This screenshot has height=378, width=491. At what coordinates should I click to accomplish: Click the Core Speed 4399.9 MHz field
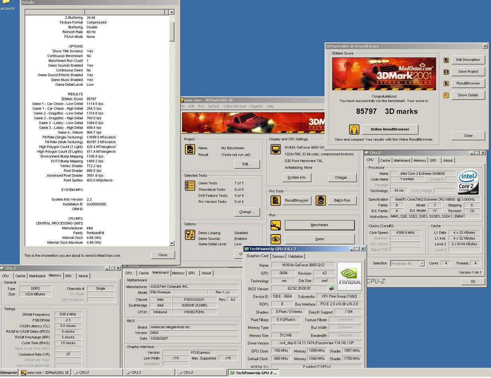coord(406,232)
